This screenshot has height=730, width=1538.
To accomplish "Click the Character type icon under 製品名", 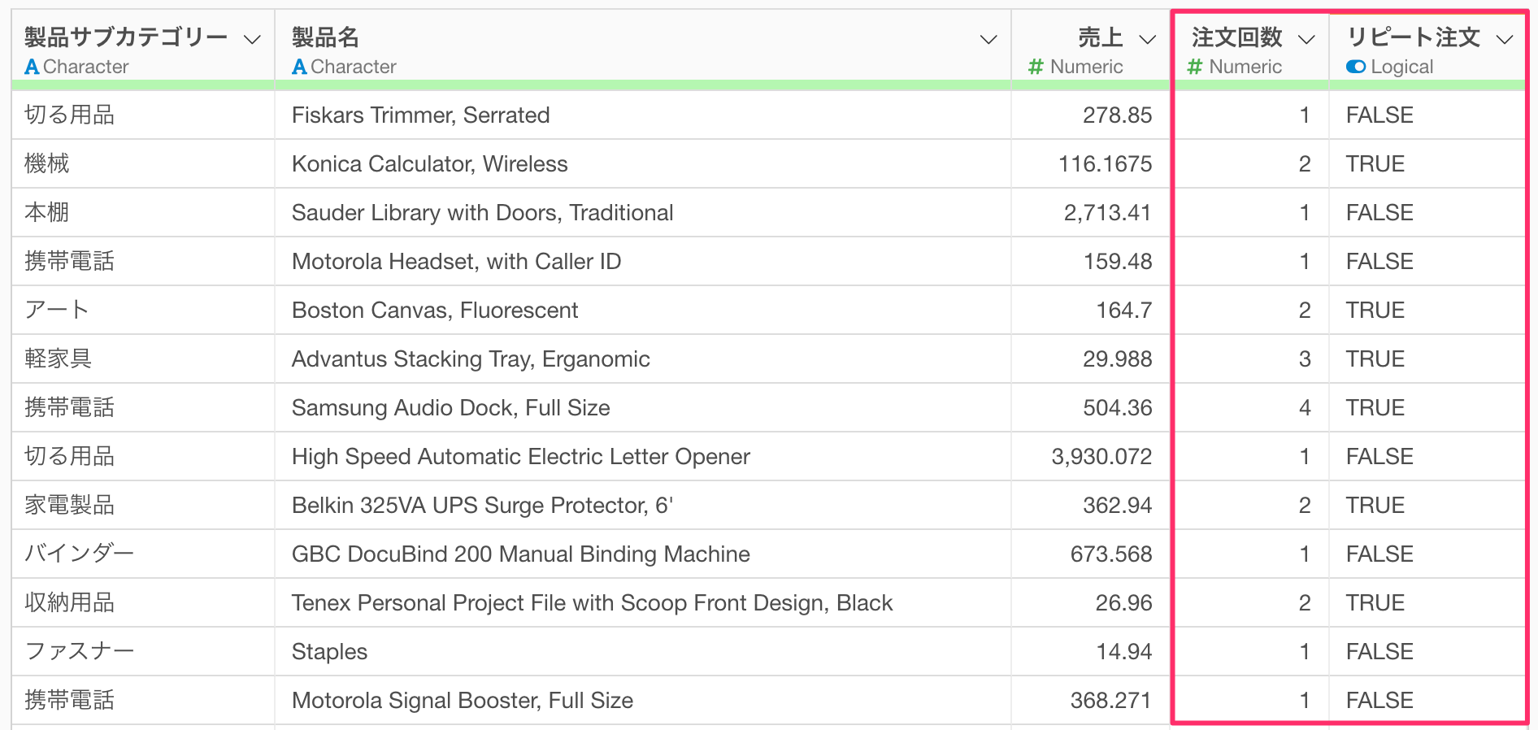I will (299, 67).
